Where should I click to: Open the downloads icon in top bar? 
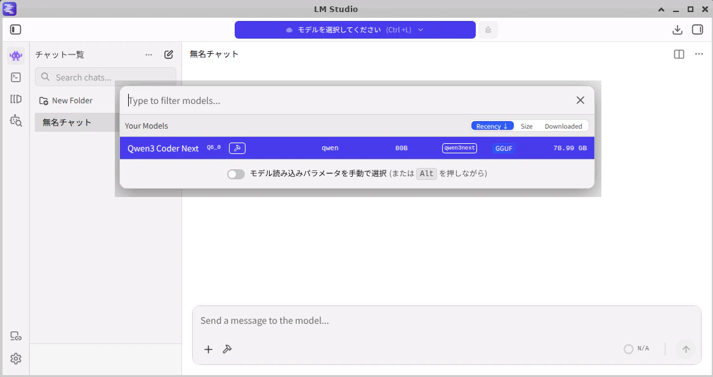[x=677, y=30]
